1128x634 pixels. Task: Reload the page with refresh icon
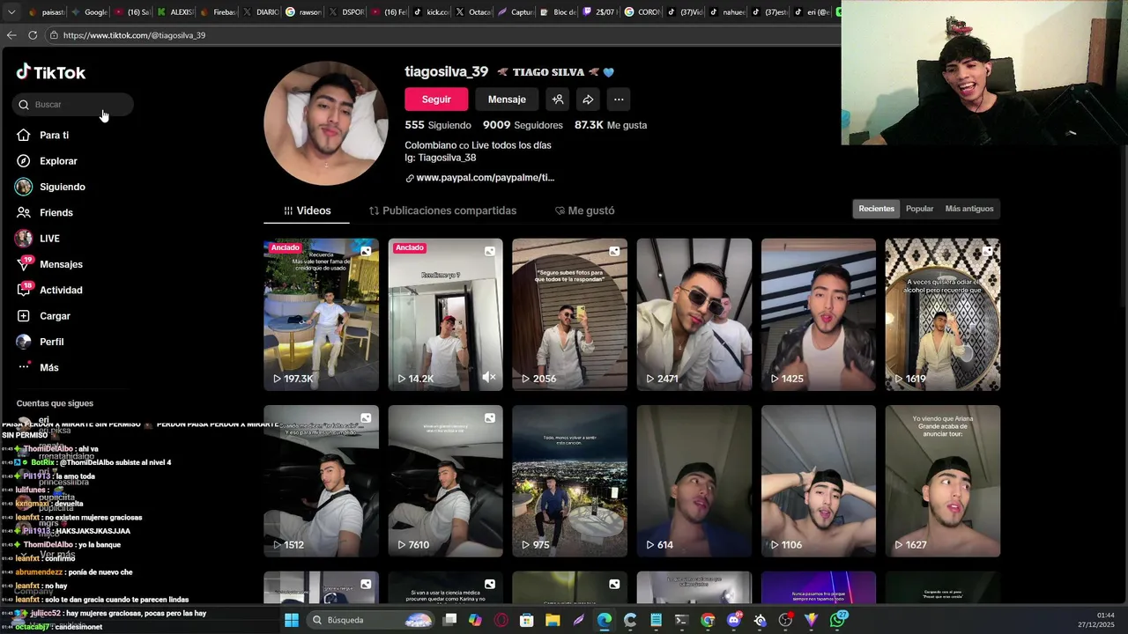(x=33, y=35)
